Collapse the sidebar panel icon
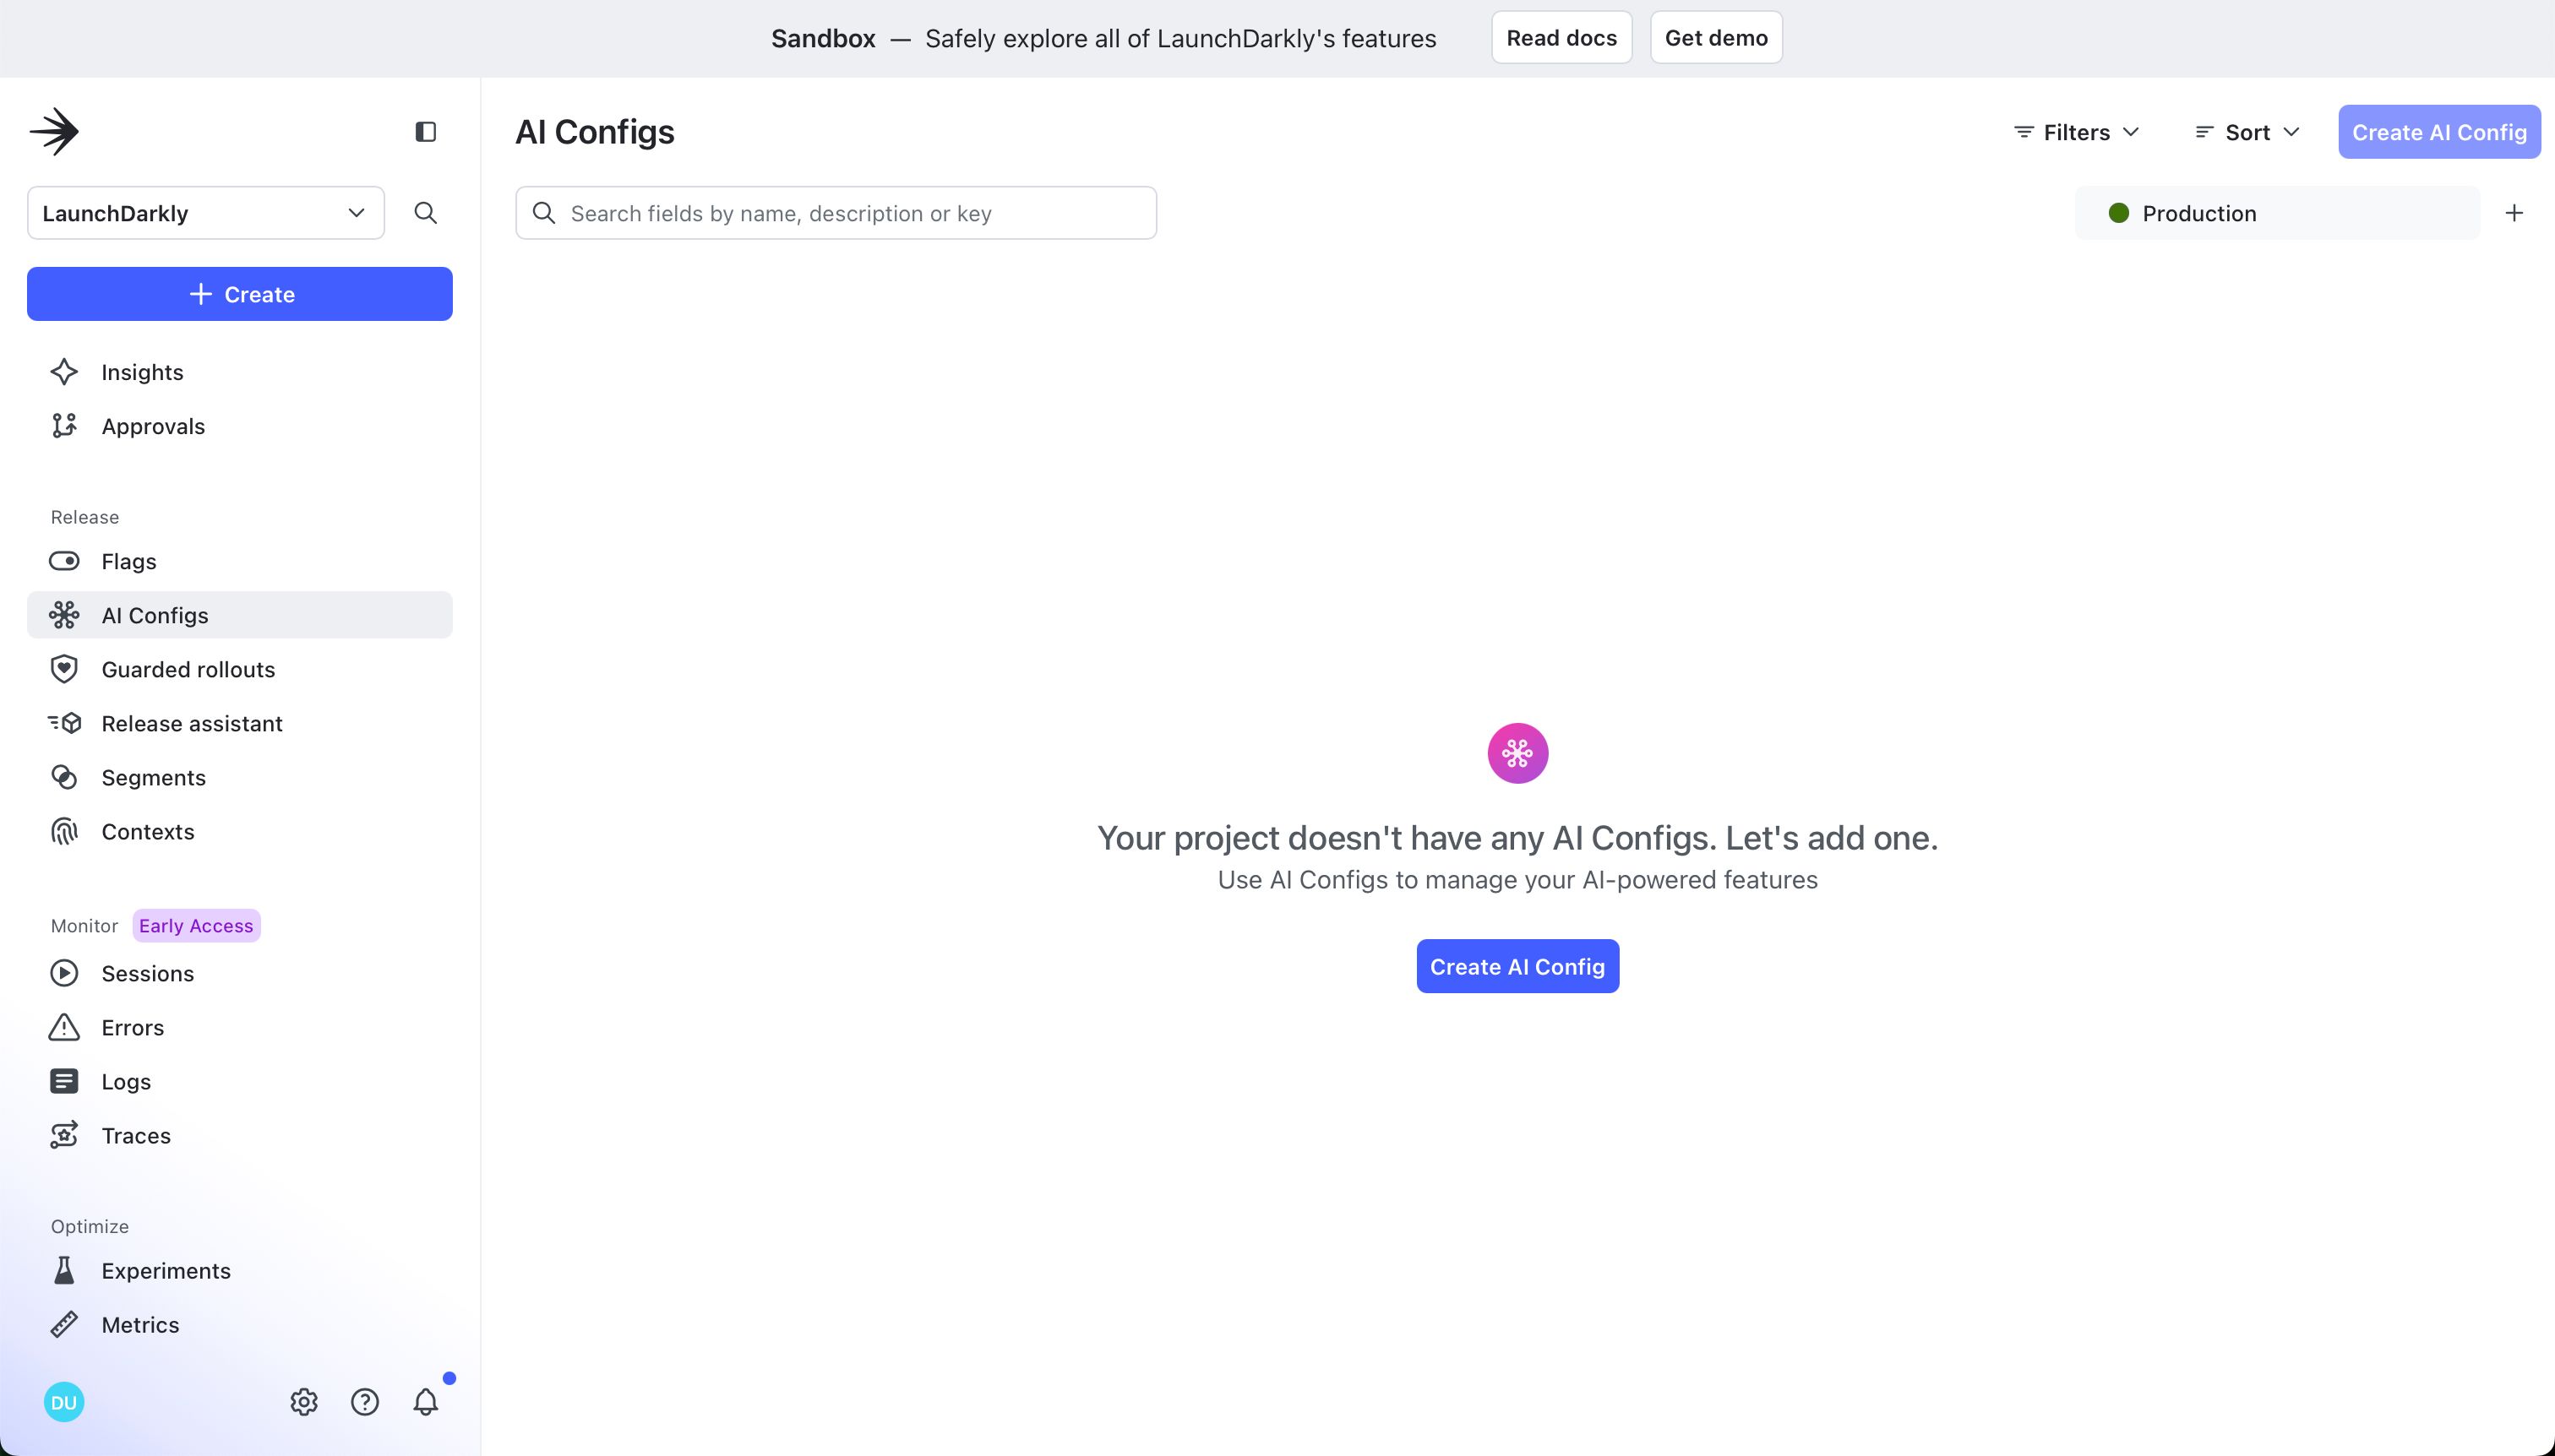The height and width of the screenshot is (1456, 2555). pos(425,132)
